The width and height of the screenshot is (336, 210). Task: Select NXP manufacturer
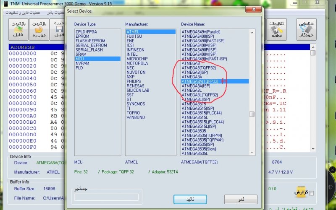pos(131,77)
